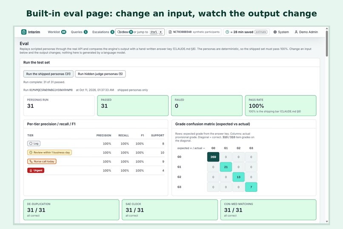343x229 pixels.
Task: Click the G0/G0 matrix cell 269
Action: tap(213, 157)
